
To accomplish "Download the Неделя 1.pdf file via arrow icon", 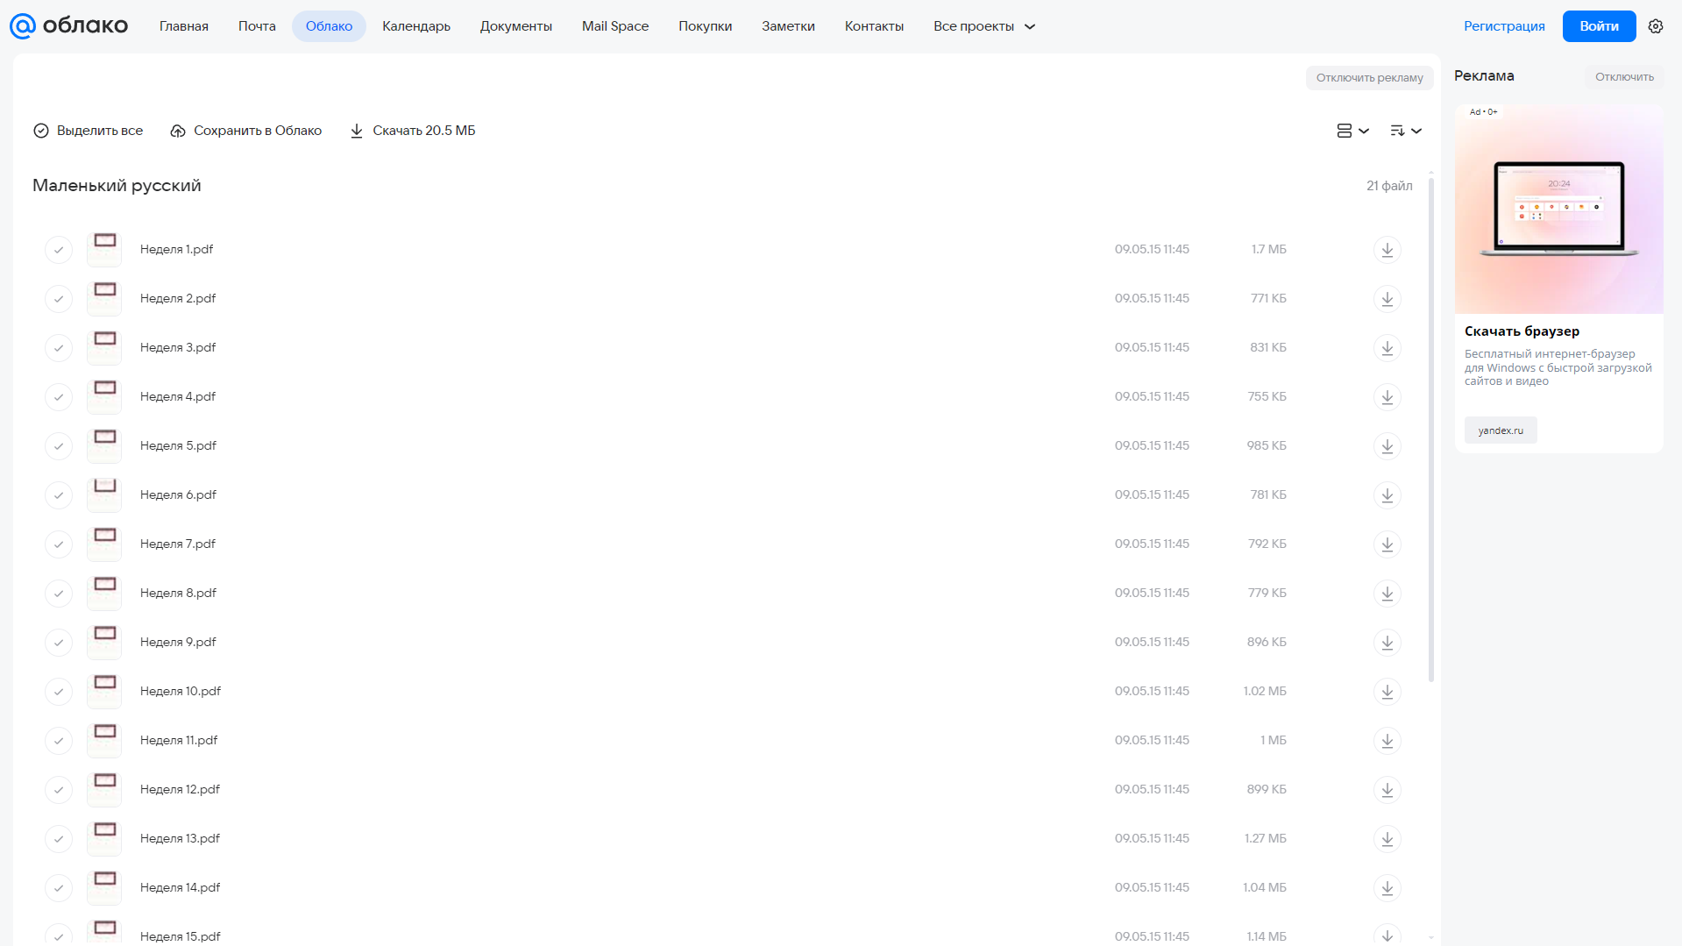I will [x=1387, y=250].
